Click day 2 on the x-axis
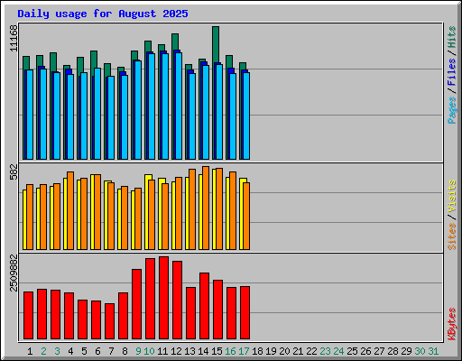The width and height of the screenshot is (462, 361). [43, 351]
